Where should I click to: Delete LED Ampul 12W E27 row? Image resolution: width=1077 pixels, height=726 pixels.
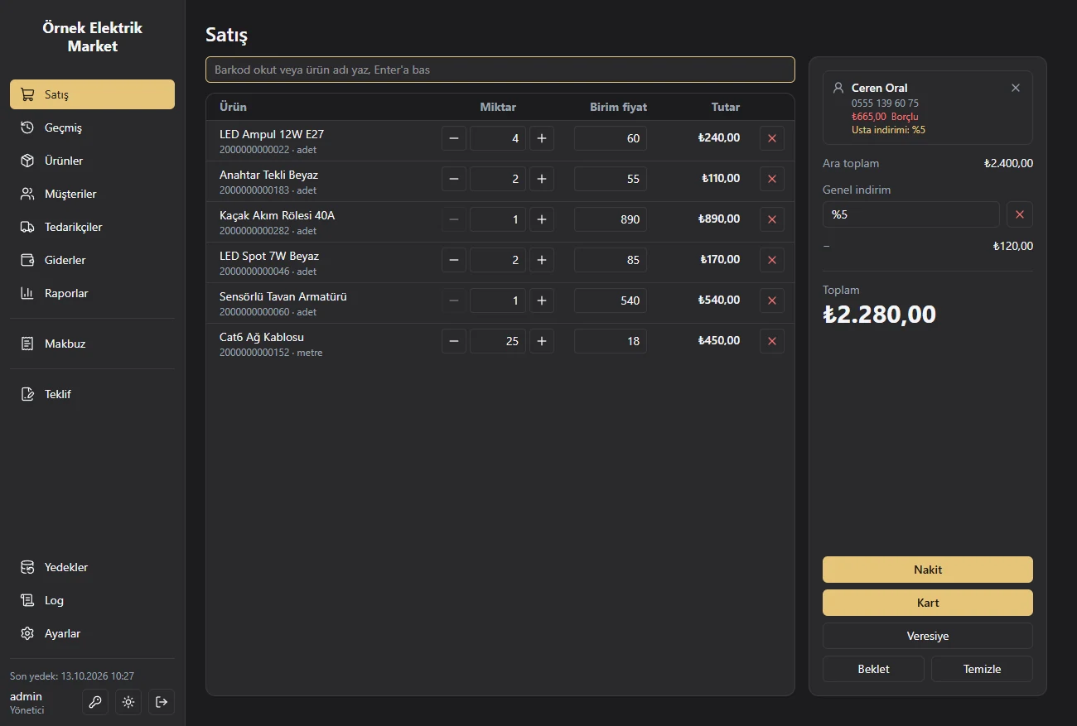[772, 138]
